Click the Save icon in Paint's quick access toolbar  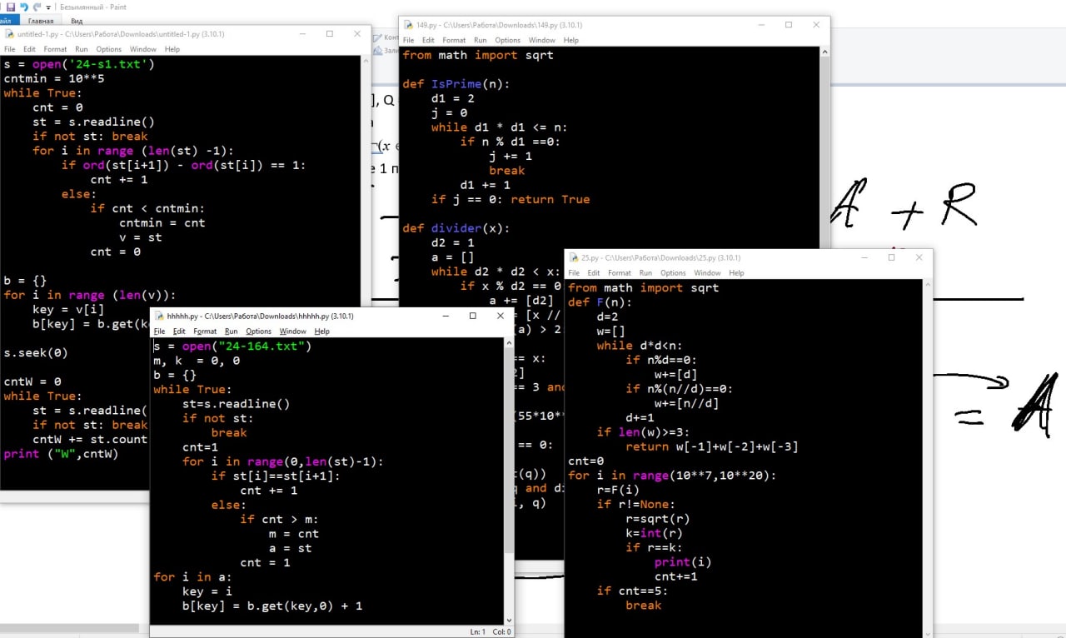[x=11, y=6]
